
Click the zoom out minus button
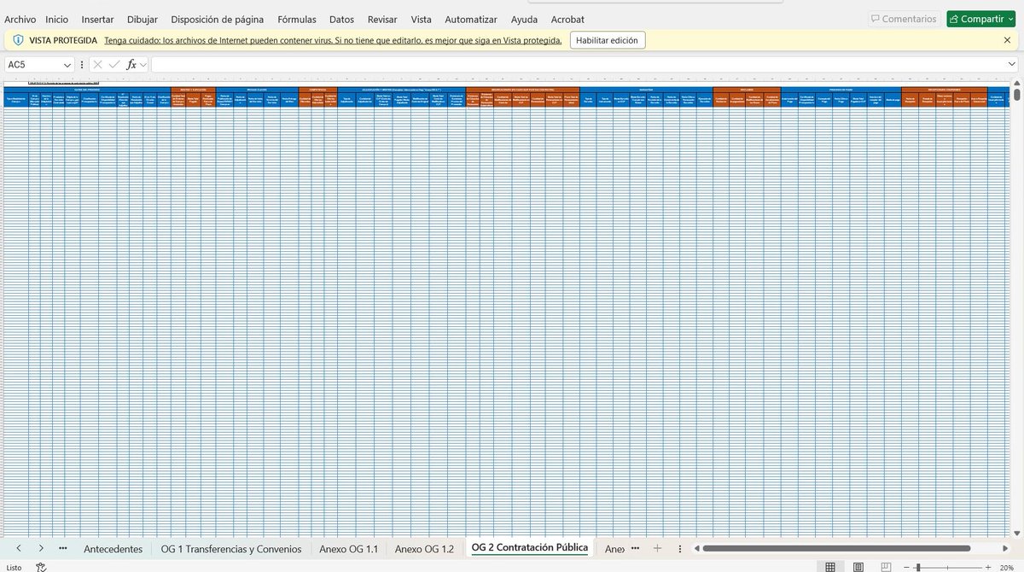coord(907,567)
